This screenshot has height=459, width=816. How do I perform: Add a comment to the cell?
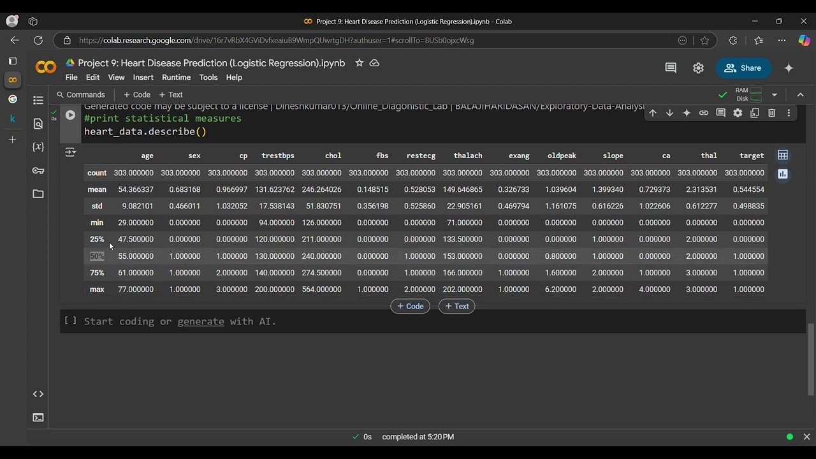click(x=720, y=113)
